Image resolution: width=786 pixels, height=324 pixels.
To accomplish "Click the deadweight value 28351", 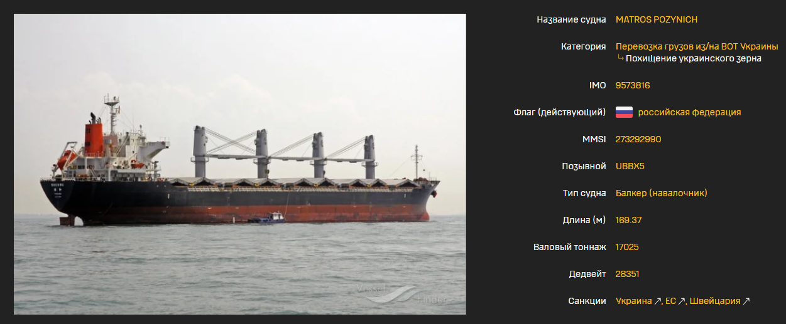I will (628, 274).
